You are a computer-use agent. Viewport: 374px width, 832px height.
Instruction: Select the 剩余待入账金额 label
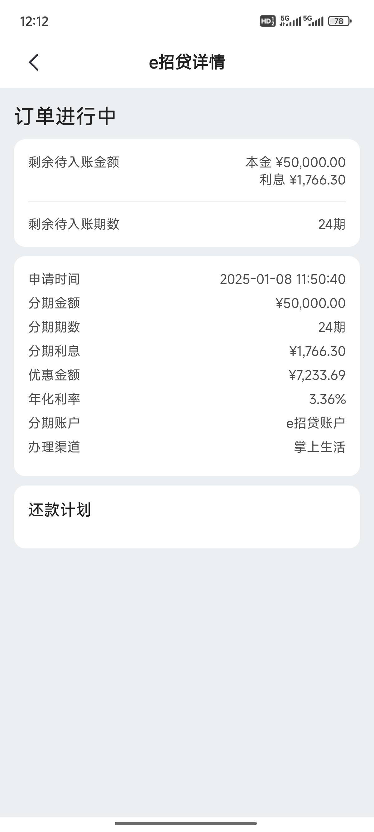(74, 162)
